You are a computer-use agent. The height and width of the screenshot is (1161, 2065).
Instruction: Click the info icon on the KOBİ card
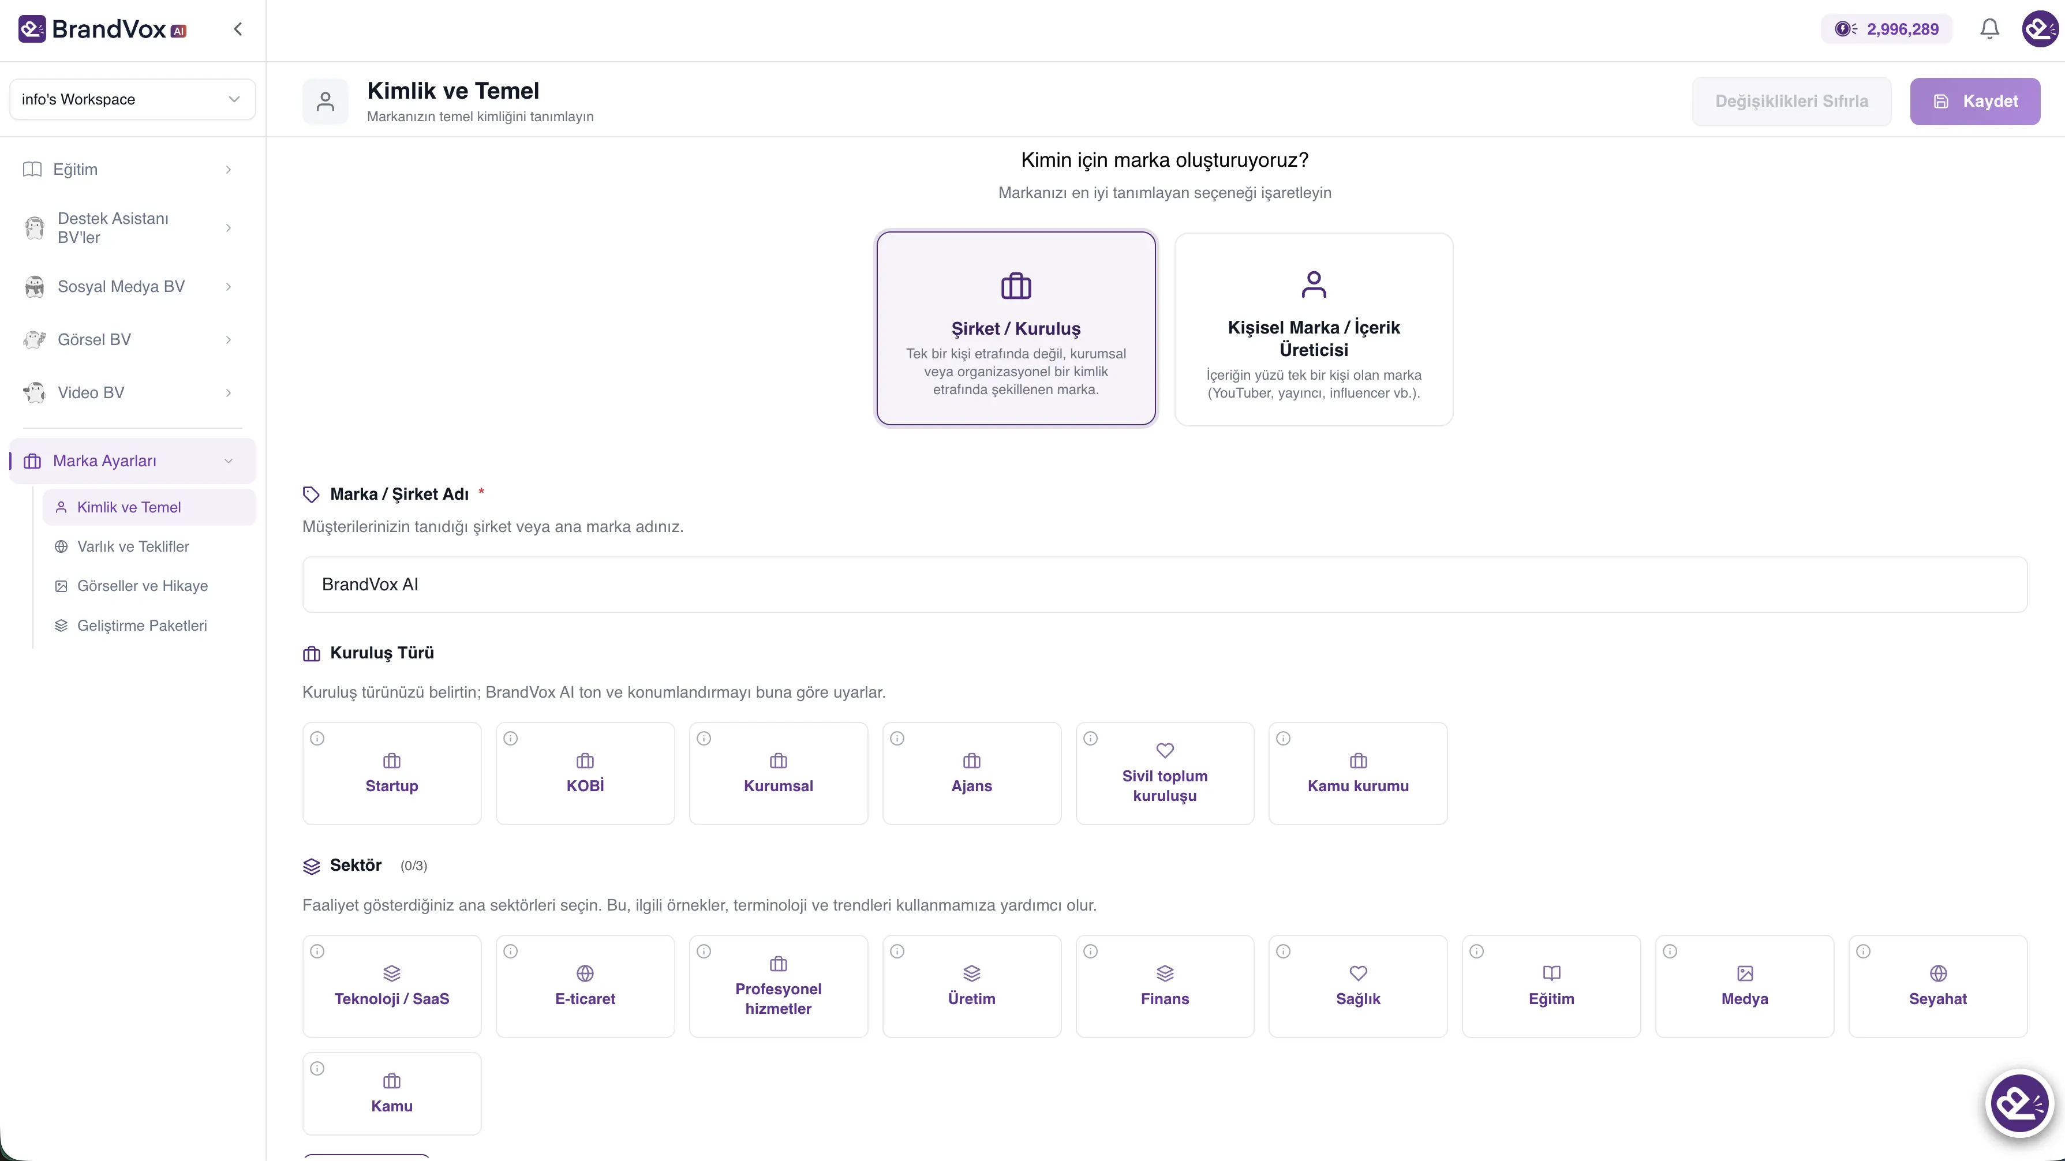click(x=511, y=738)
